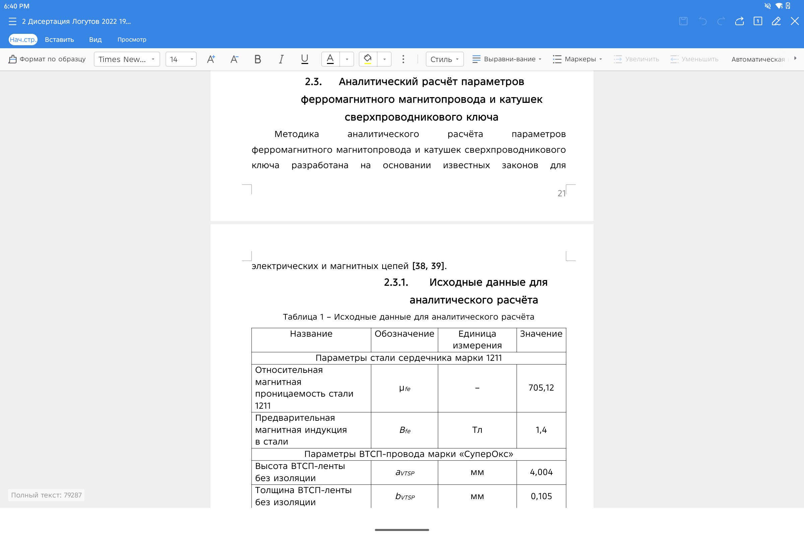The image size is (804, 536).
Task: Click the share/export icon
Action: click(739, 21)
